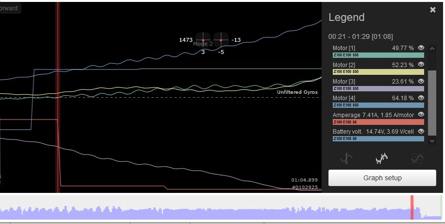The width and height of the screenshot is (445, 224).
Task: Click the red marker on the timeline overview
Action: tap(412, 207)
